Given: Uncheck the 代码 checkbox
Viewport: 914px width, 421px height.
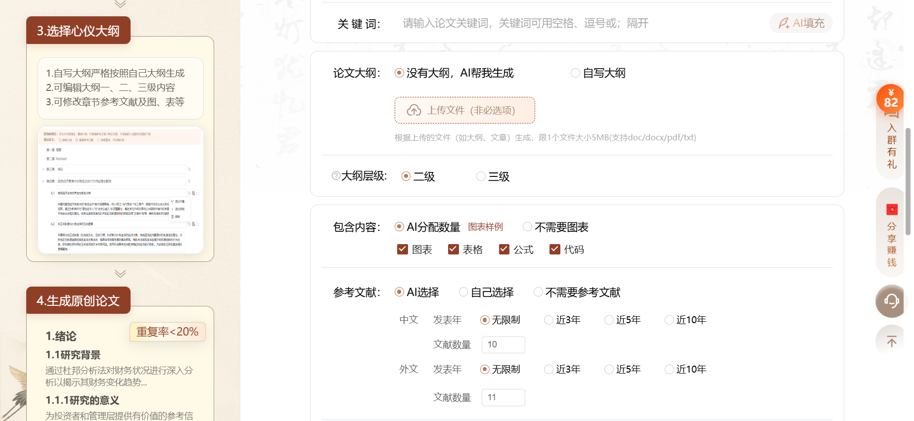Looking at the screenshot, I should click(555, 250).
